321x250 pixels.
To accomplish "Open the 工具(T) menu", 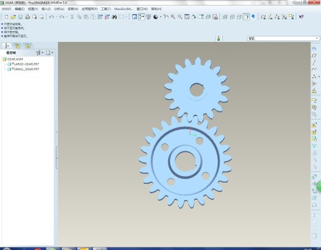I will click(106, 9).
